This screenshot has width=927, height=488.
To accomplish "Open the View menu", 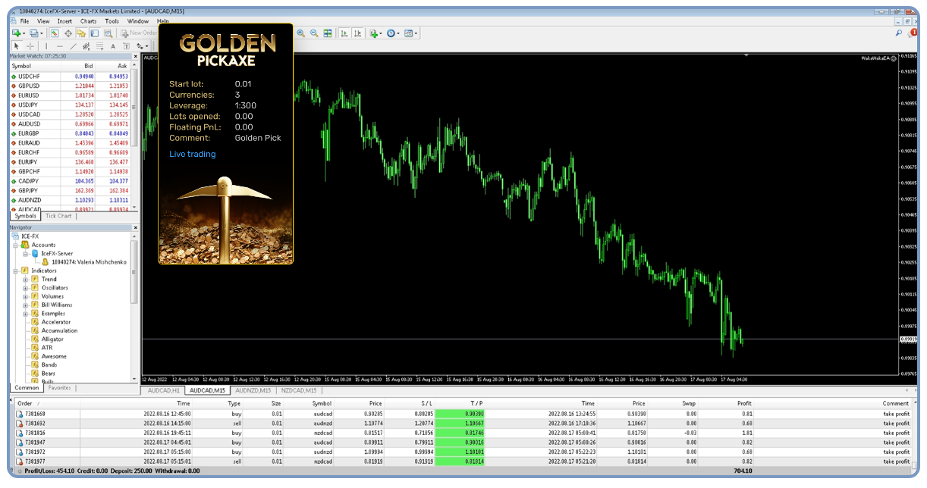I will point(43,21).
